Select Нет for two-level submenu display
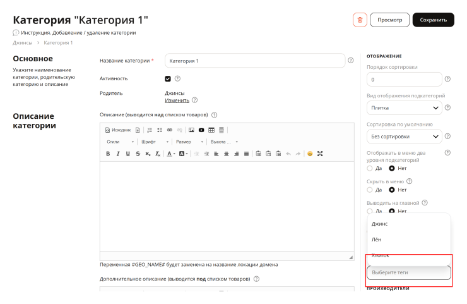Screen dimensions: 467x304 pos(392,168)
